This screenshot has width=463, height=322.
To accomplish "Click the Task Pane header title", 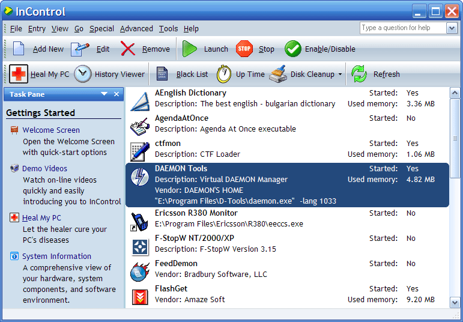I will pos(27,94).
